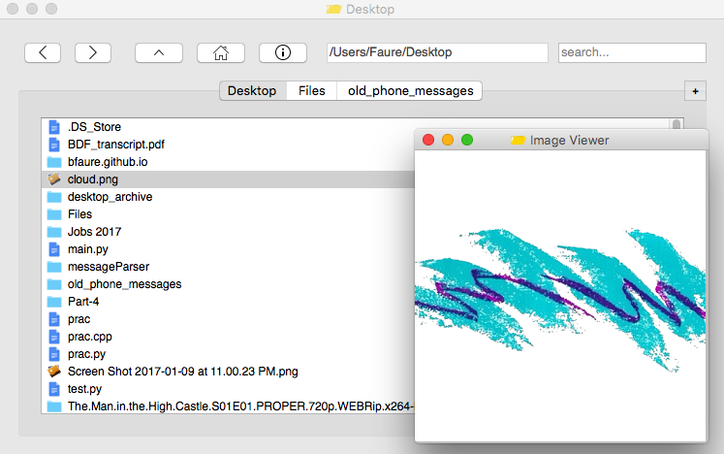Add a new tab with the plus button
Screen dimensions: 724x454
(695, 91)
